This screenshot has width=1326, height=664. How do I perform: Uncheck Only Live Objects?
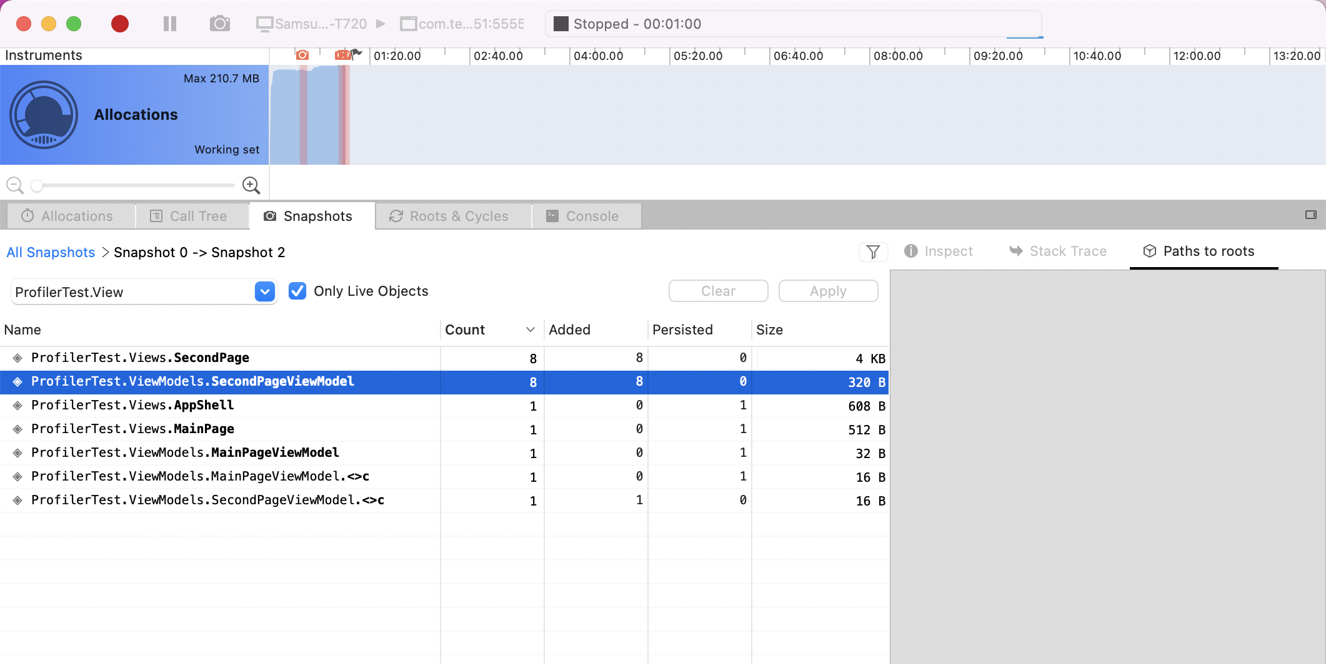click(297, 291)
